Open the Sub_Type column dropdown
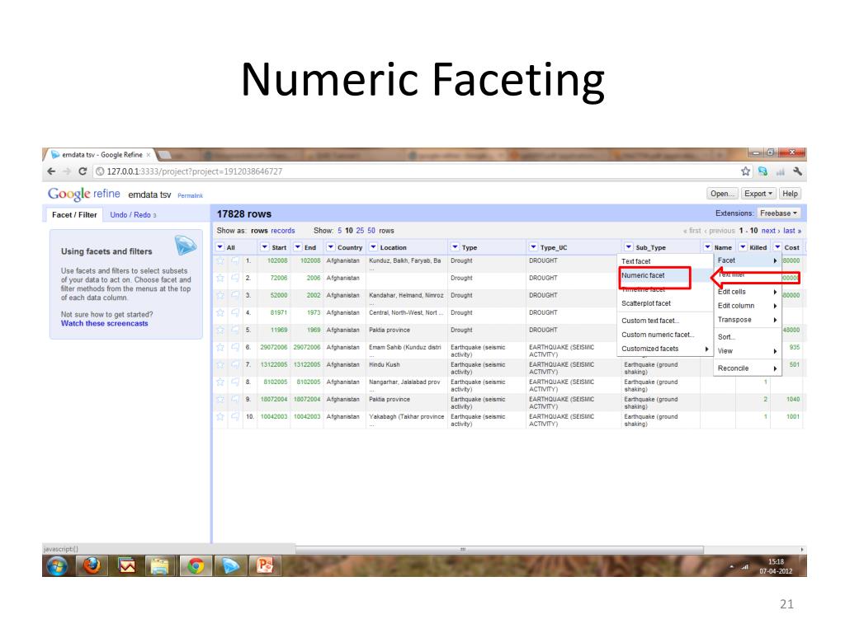Screen dimensions: 845x633 (628, 247)
